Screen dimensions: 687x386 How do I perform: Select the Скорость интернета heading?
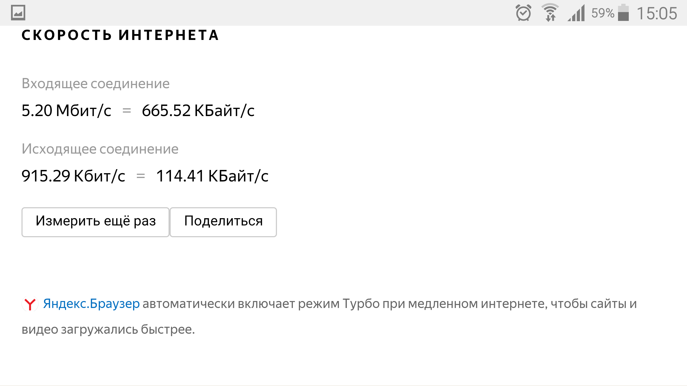[120, 35]
